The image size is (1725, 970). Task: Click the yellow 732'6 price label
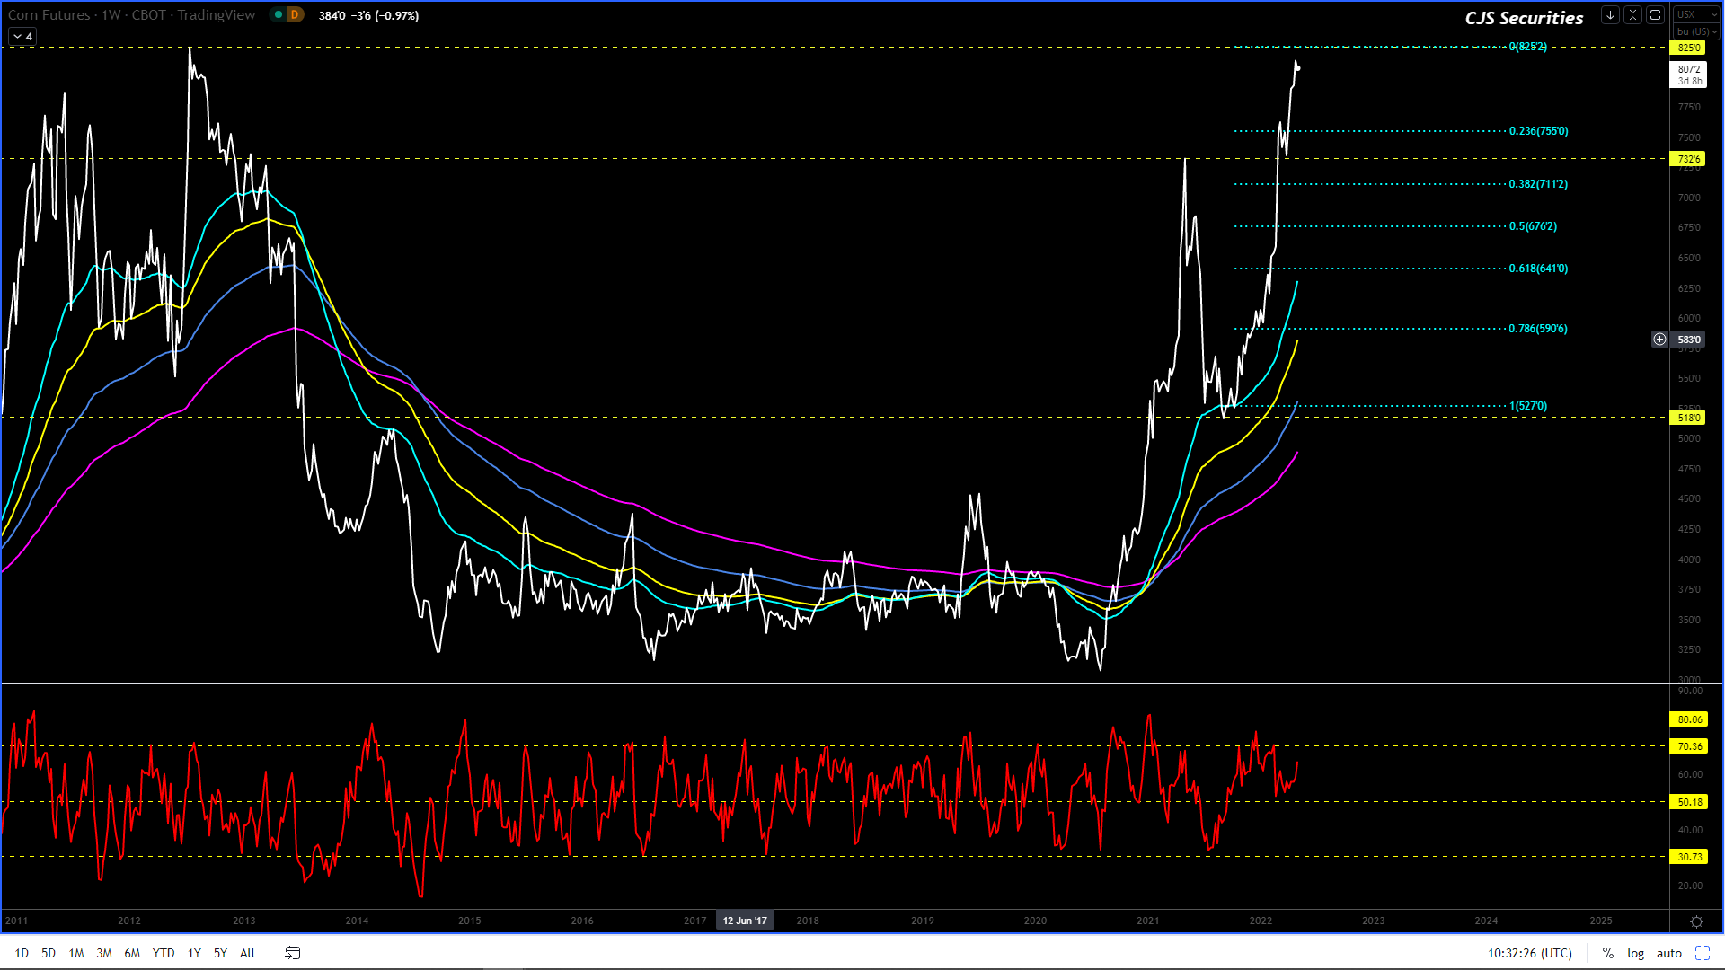click(x=1688, y=159)
